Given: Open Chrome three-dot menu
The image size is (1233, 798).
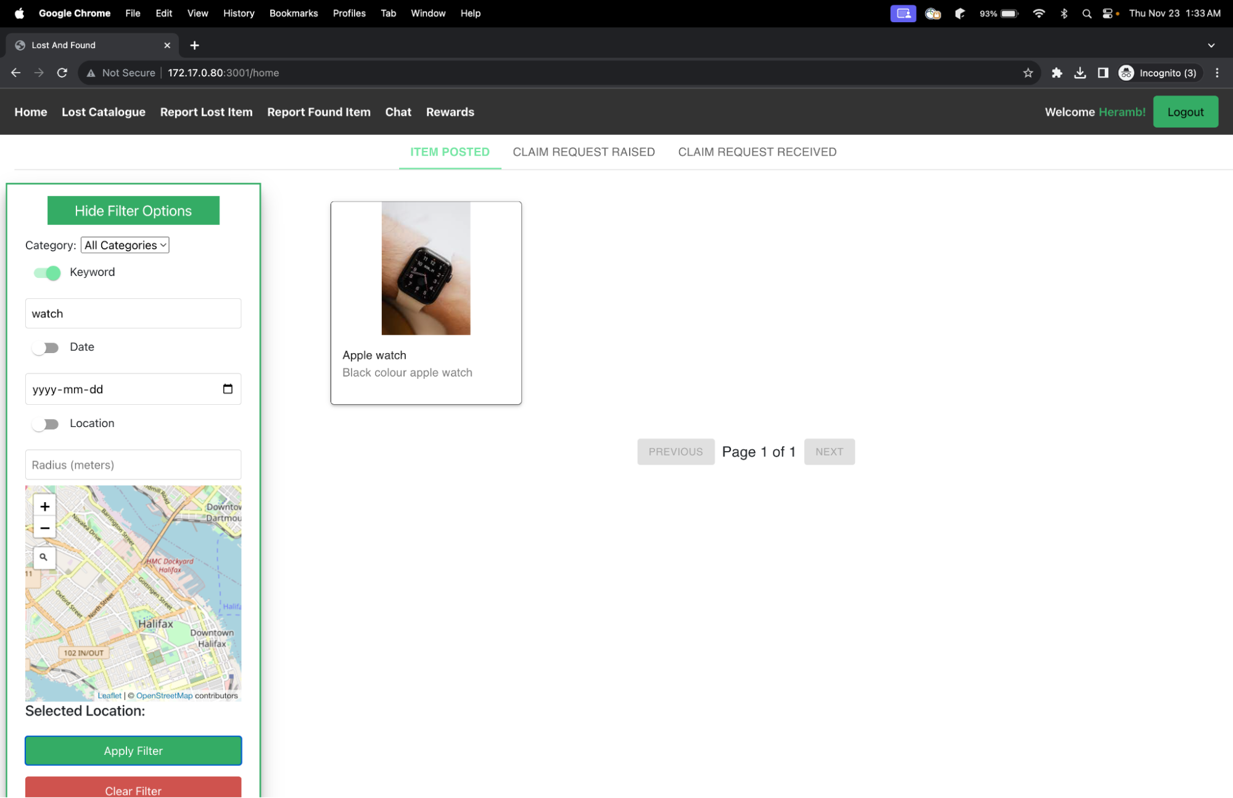Looking at the screenshot, I should pos(1216,73).
